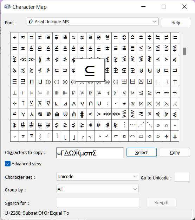The height and width of the screenshot is (220, 195).
Task: Click the character grid scrollbar thumb
Action: point(184,51)
